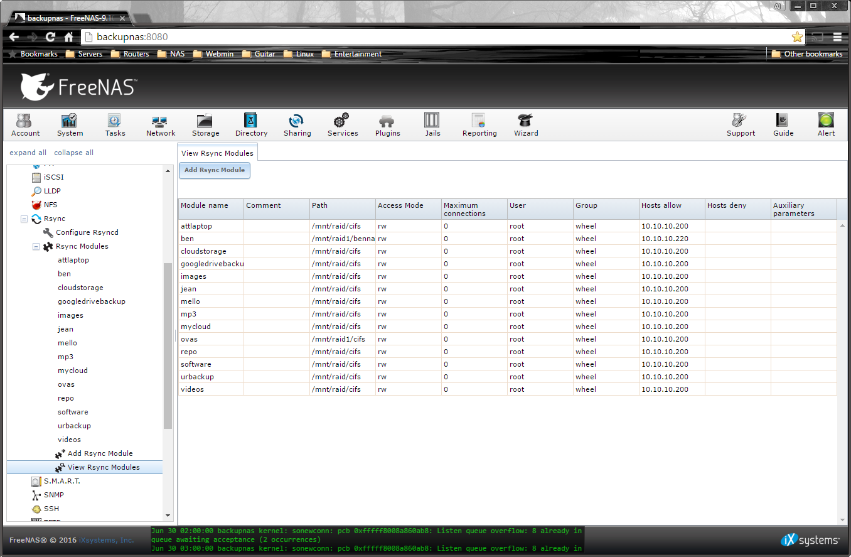Click the iXsystems, Inc. footer link
This screenshot has width=851, height=557.
pos(106,540)
